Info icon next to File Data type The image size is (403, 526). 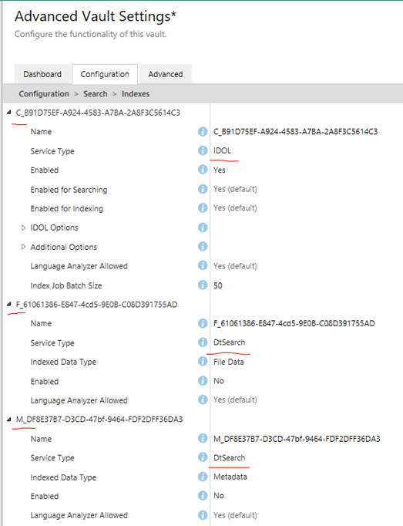click(x=203, y=361)
